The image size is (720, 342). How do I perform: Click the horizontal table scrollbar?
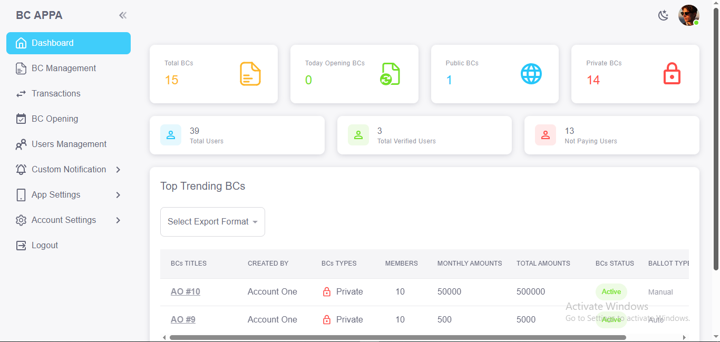pos(397,337)
